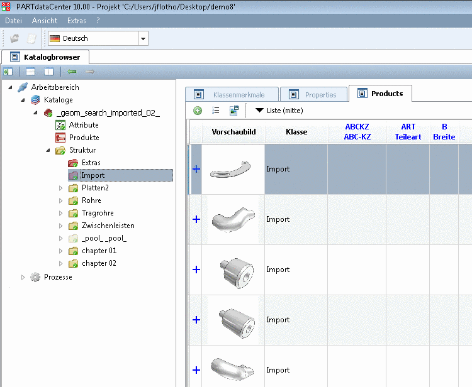This screenshot has width=472, height=387.
Task: Select the horizontal split layout icon
Action: (30, 72)
